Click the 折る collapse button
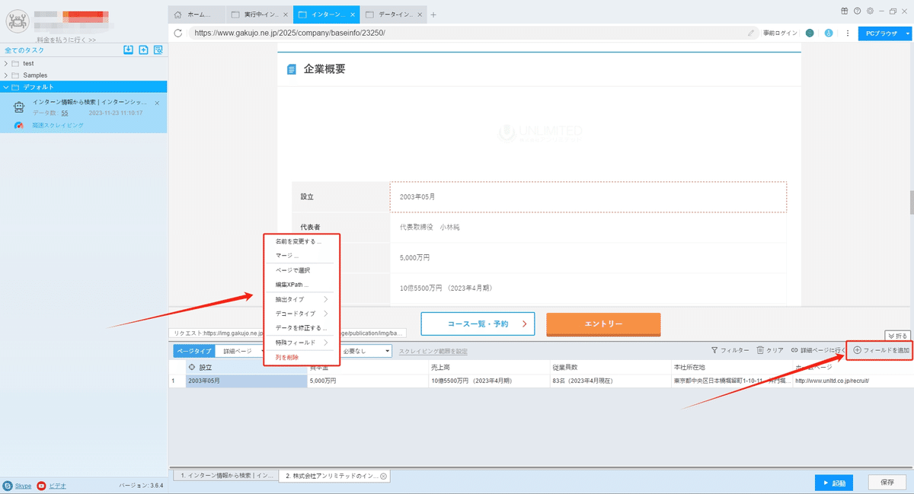The image size is (914, 494). [x=898, y=336]
